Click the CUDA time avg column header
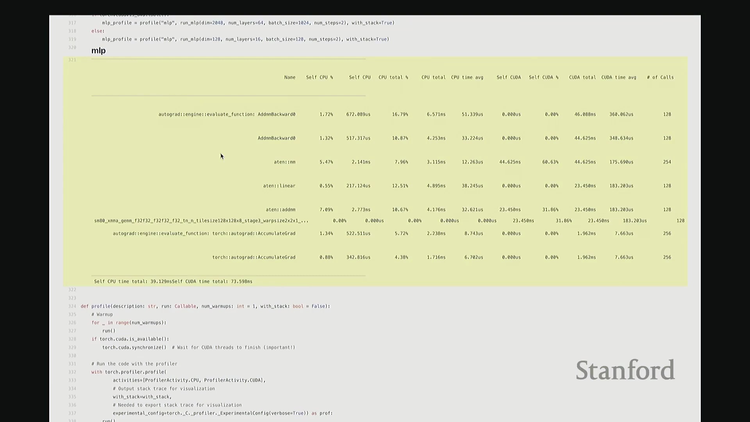750x422 pixels. pyautogui.click(x=618, y=77)
